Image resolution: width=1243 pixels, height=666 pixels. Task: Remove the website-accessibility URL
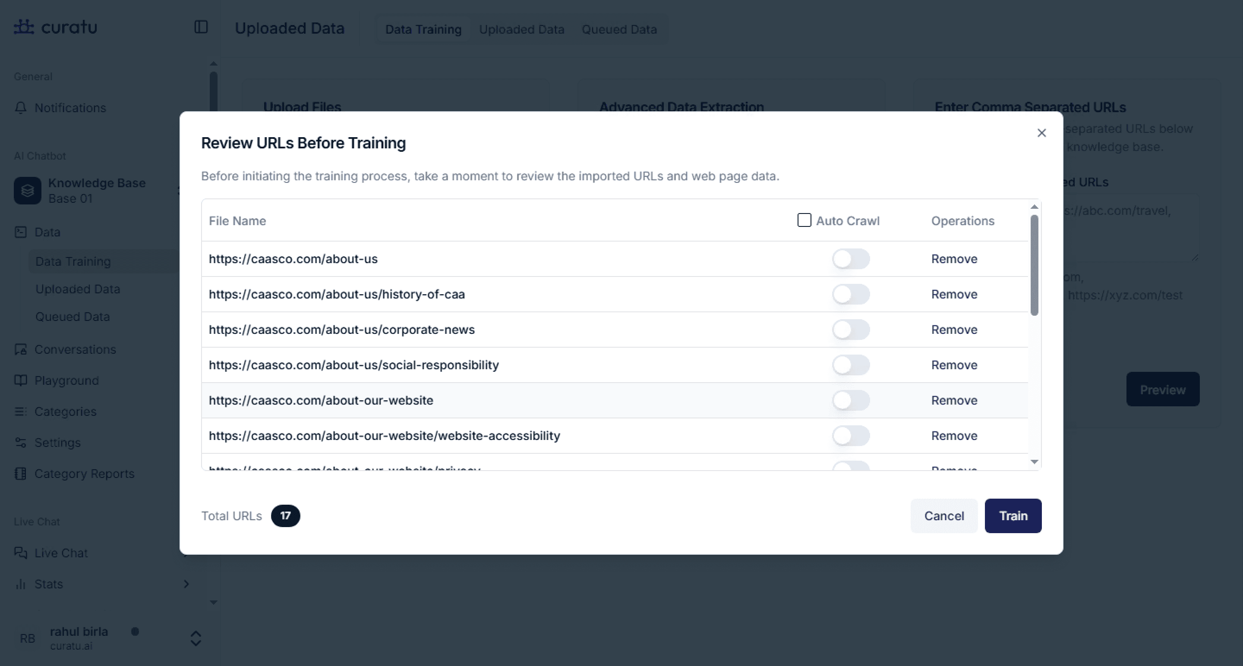click(x=954, y=436)
